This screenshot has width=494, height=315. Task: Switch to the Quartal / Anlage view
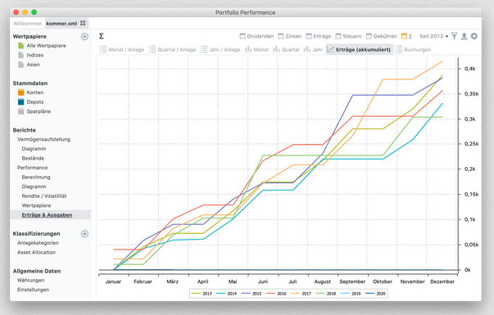click(x=172, y=49)
